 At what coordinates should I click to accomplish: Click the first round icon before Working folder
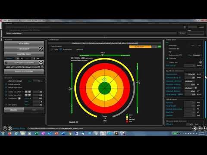(x=5, y=128)
